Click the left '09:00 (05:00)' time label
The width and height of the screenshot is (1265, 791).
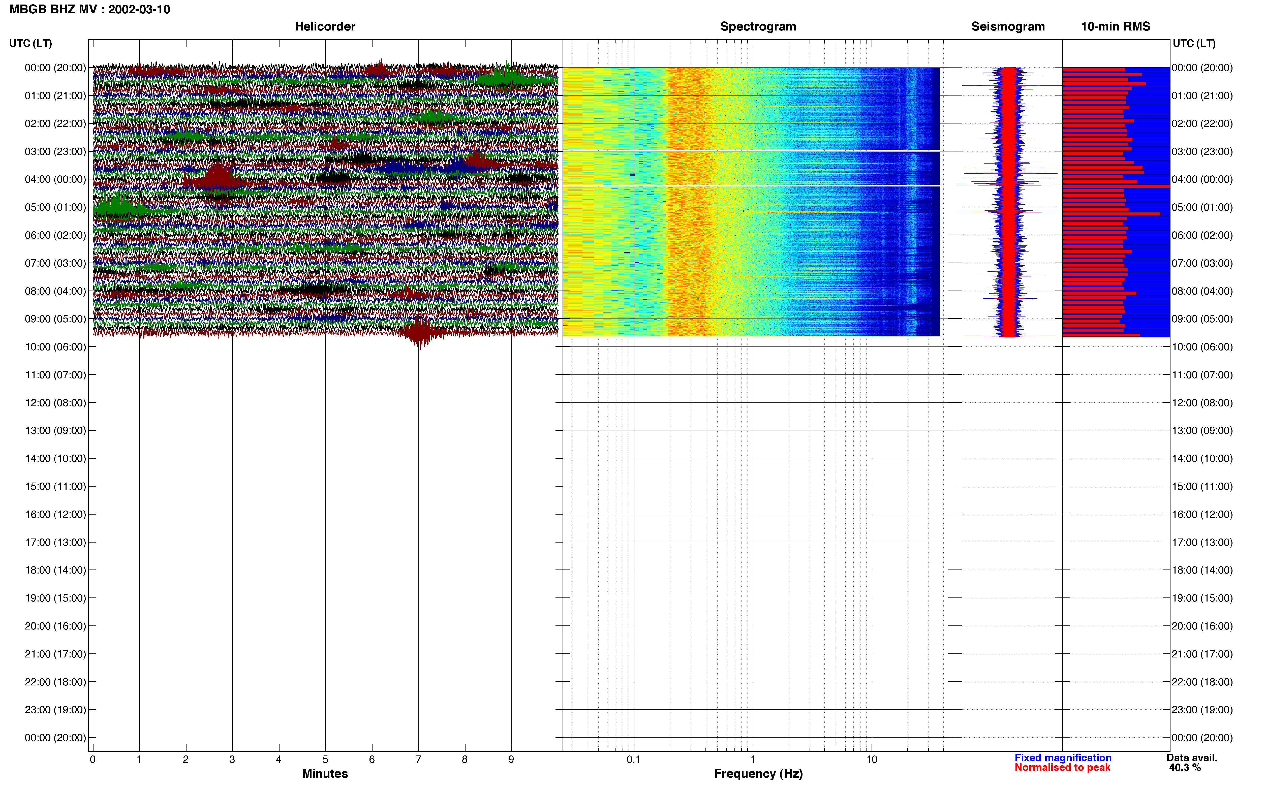(55, 319)
